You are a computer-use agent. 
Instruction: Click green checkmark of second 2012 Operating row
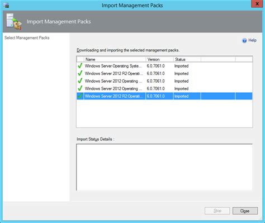(x=80, y=88)
